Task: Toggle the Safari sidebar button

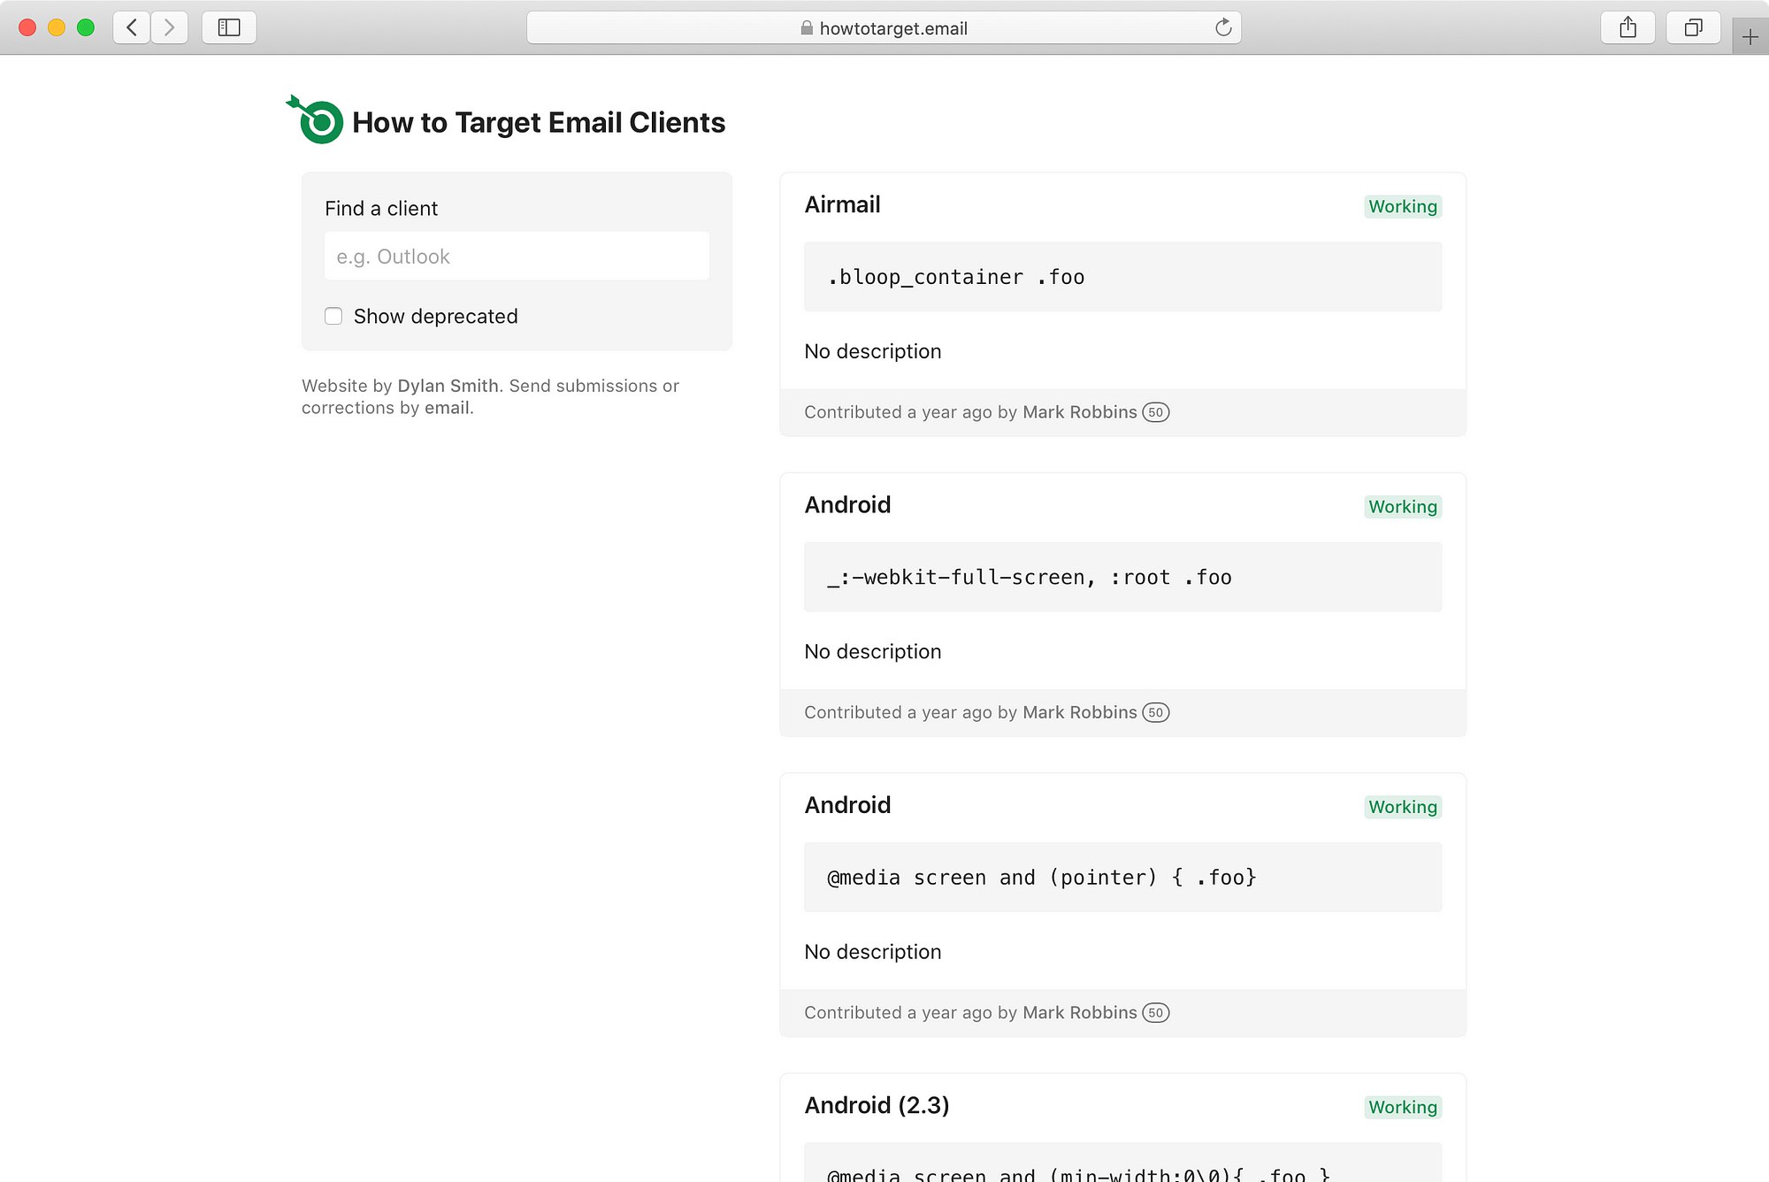Action: click(x=229, y=27)
